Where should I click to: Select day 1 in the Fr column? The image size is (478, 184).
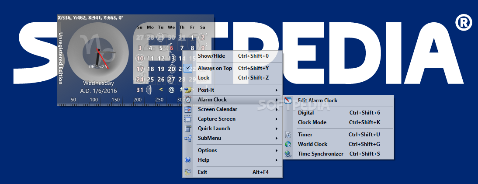point(192,38)
